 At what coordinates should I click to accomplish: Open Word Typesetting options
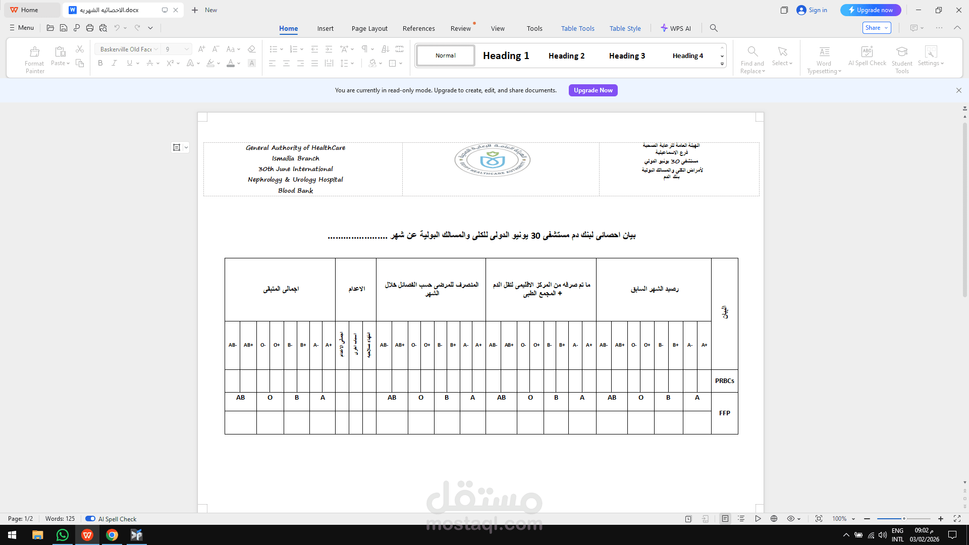[824, 57]
